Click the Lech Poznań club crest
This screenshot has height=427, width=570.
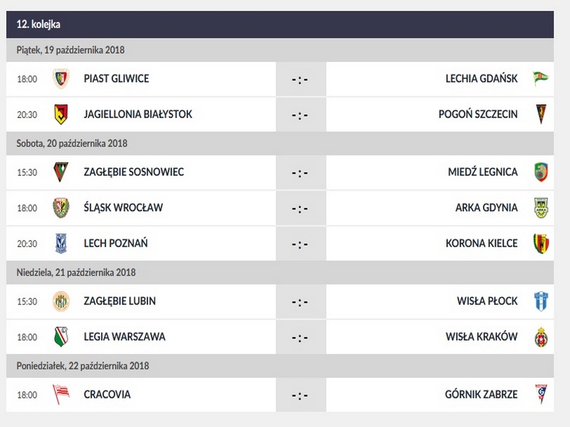pos(61,243)
